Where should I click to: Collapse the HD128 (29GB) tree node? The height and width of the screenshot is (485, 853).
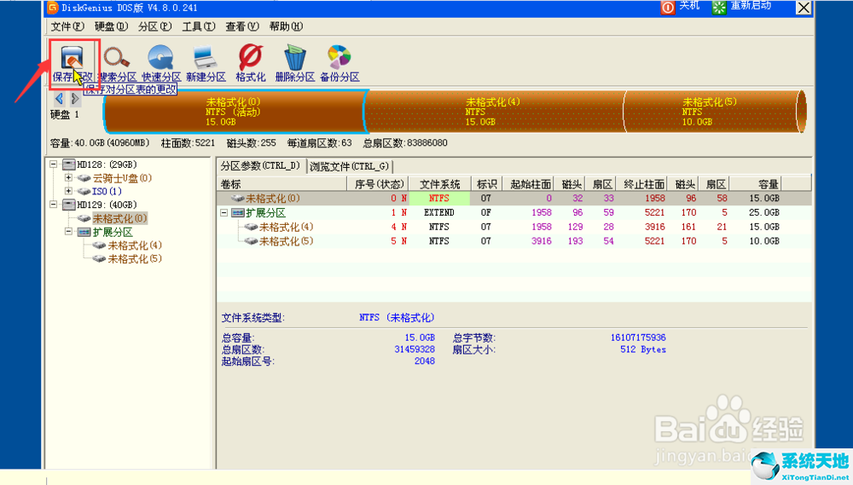click(54, 165)
